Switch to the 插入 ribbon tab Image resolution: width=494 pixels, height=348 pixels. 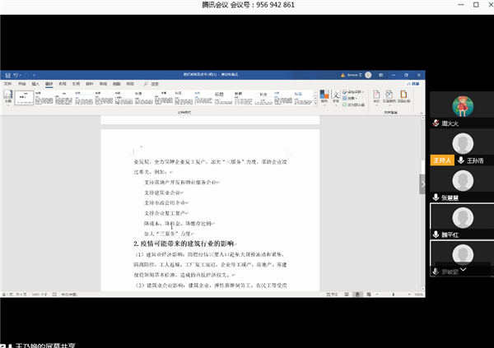pos(35,84)
